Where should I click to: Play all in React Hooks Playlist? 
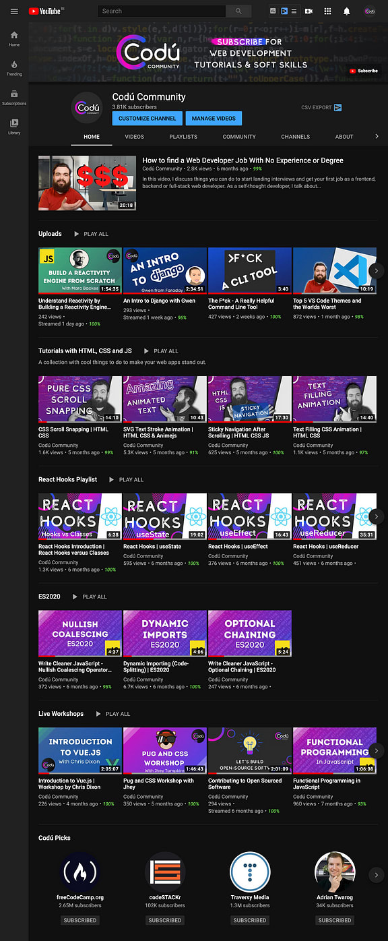pyautogui.click(x=126, y=479)
